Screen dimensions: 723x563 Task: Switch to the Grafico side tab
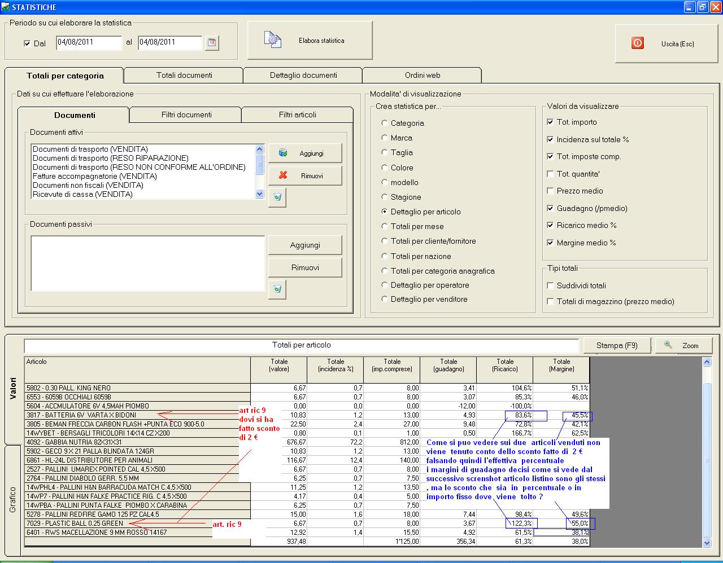13,499
